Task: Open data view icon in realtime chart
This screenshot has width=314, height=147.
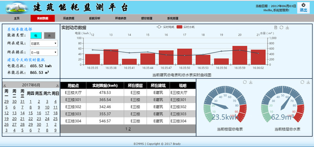Action: [275, 27]
